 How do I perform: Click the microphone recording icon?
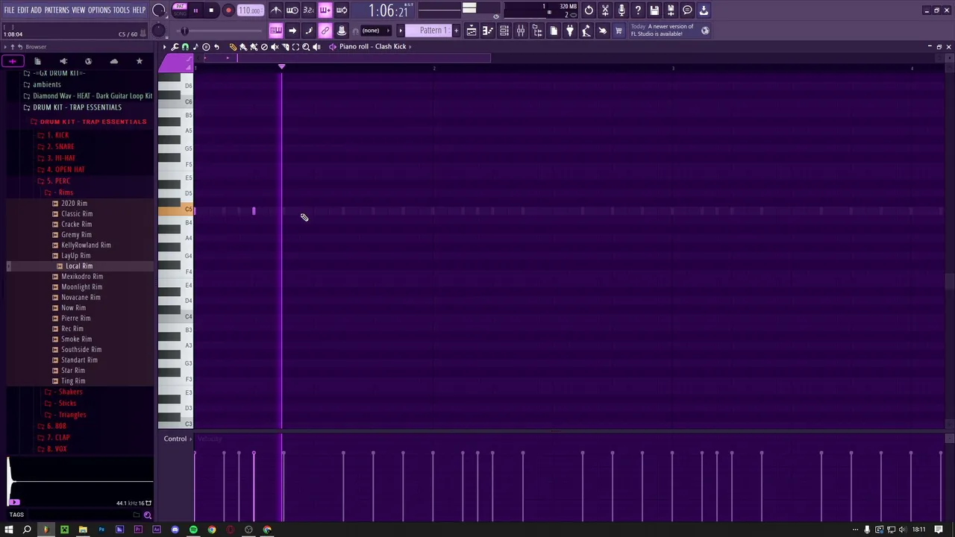tap(621, 10)
